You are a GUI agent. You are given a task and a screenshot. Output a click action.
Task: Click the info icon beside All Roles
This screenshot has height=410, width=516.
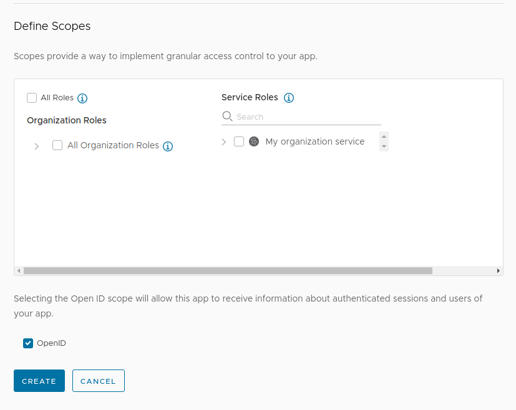82,98
